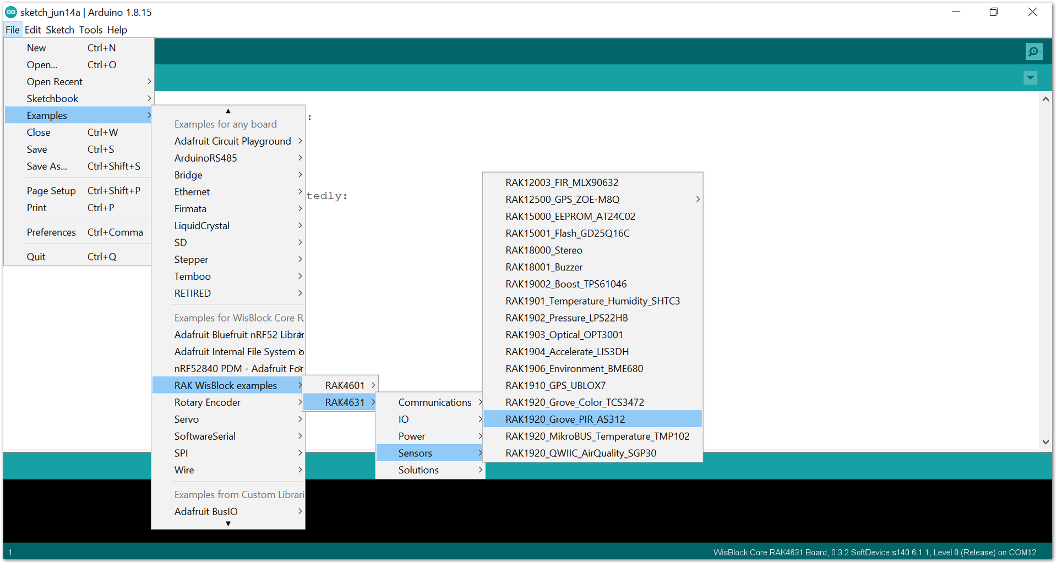The height and width of the screenshot is (564, 1057).
Task: Choose Close in File menu
Action: click(x=78, y=132)
